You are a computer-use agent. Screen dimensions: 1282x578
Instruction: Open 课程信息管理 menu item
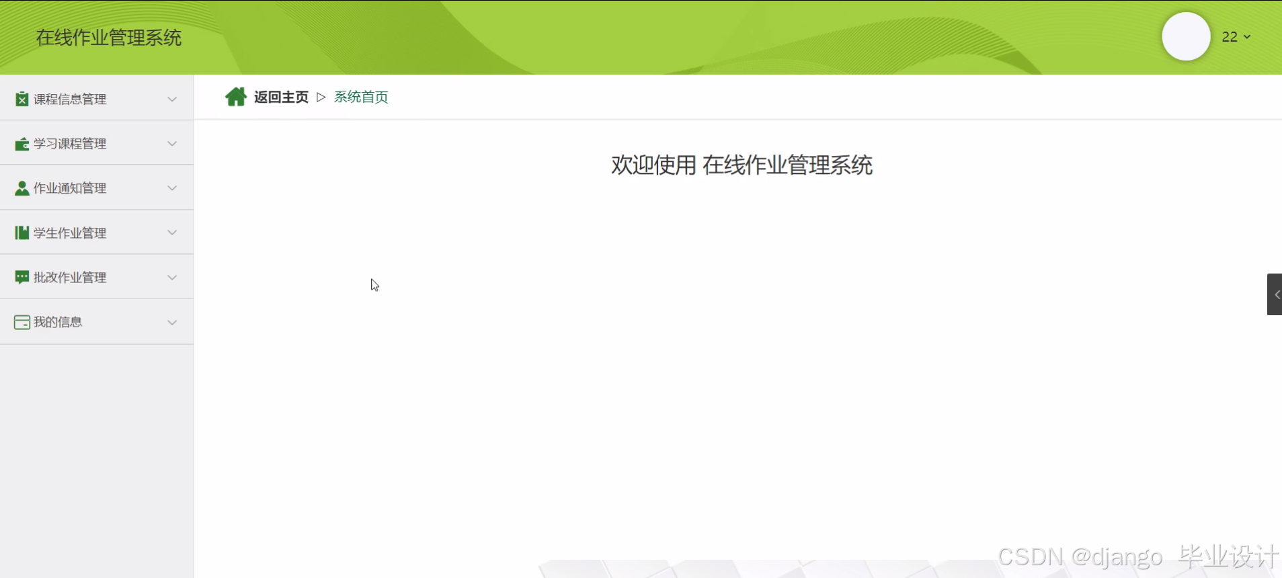point(97,99)
